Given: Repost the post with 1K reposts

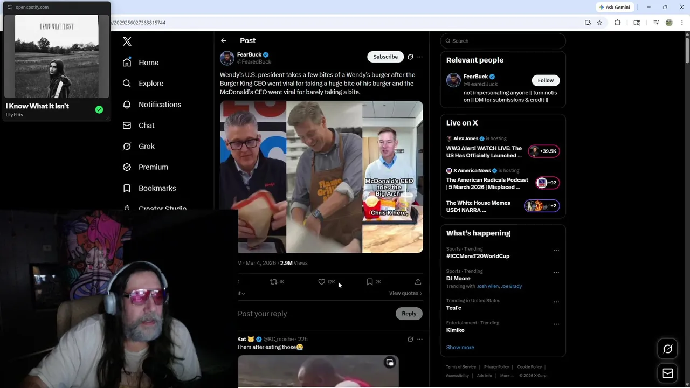Looking at the screenshot, I should coord(277,282).
